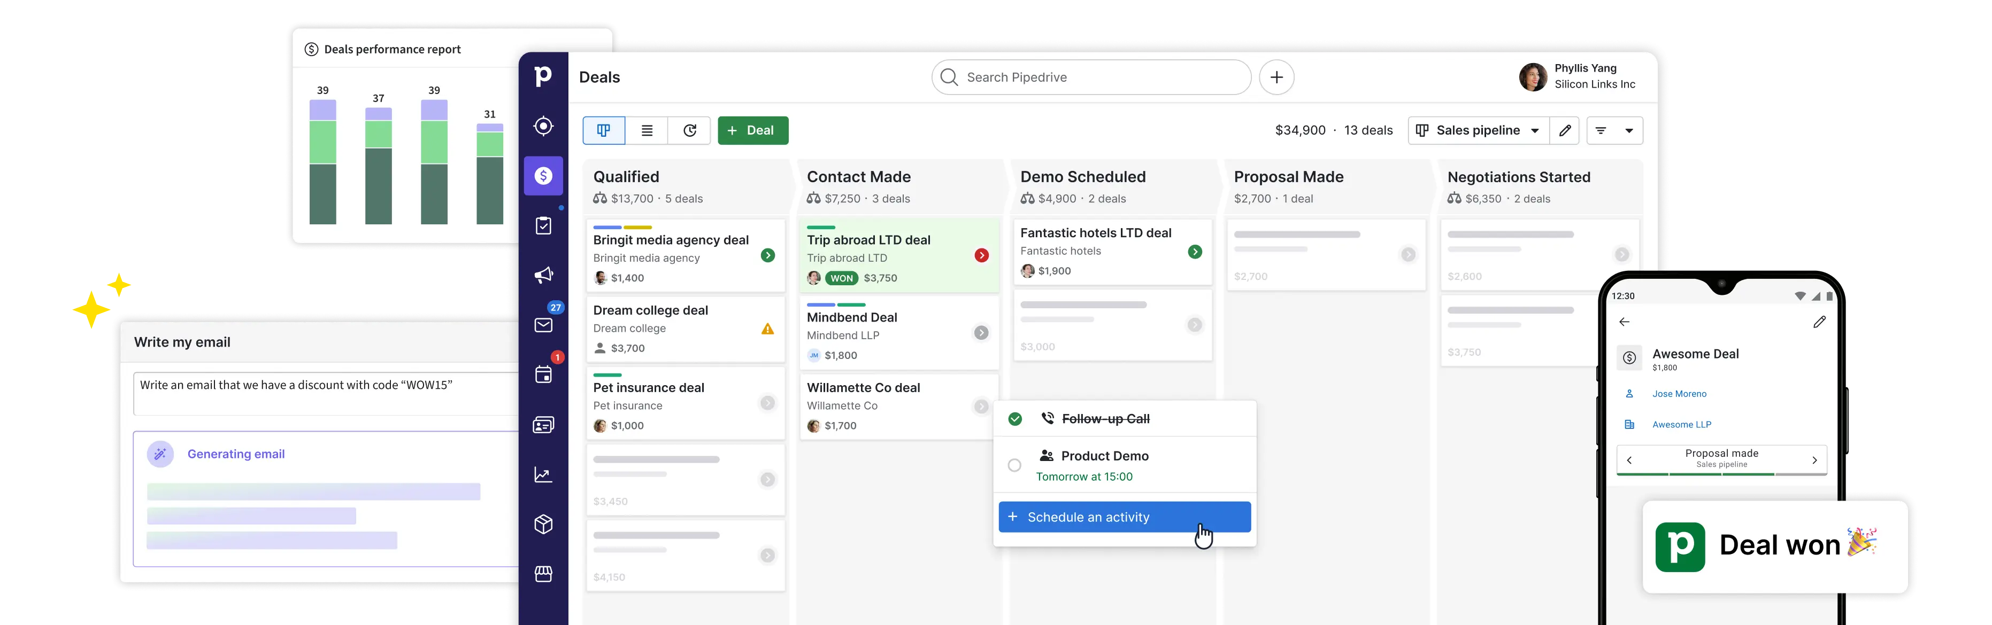Open the Leads target sidebar icon
Viewport: 1992px width, 625px height.
tap(544, 126)
